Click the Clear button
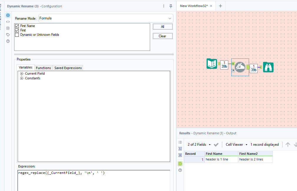 coord(162,36)
